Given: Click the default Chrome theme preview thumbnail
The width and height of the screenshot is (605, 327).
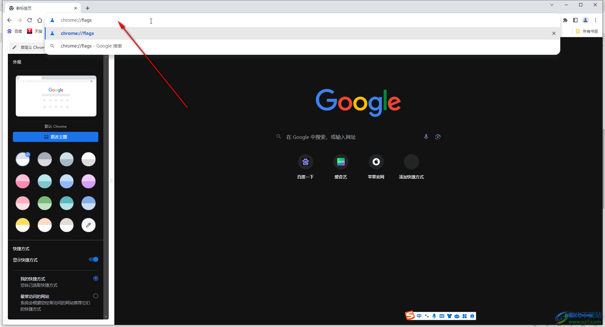Looking at the screenshot, I should pyautogui.click(x=56, y=96).
